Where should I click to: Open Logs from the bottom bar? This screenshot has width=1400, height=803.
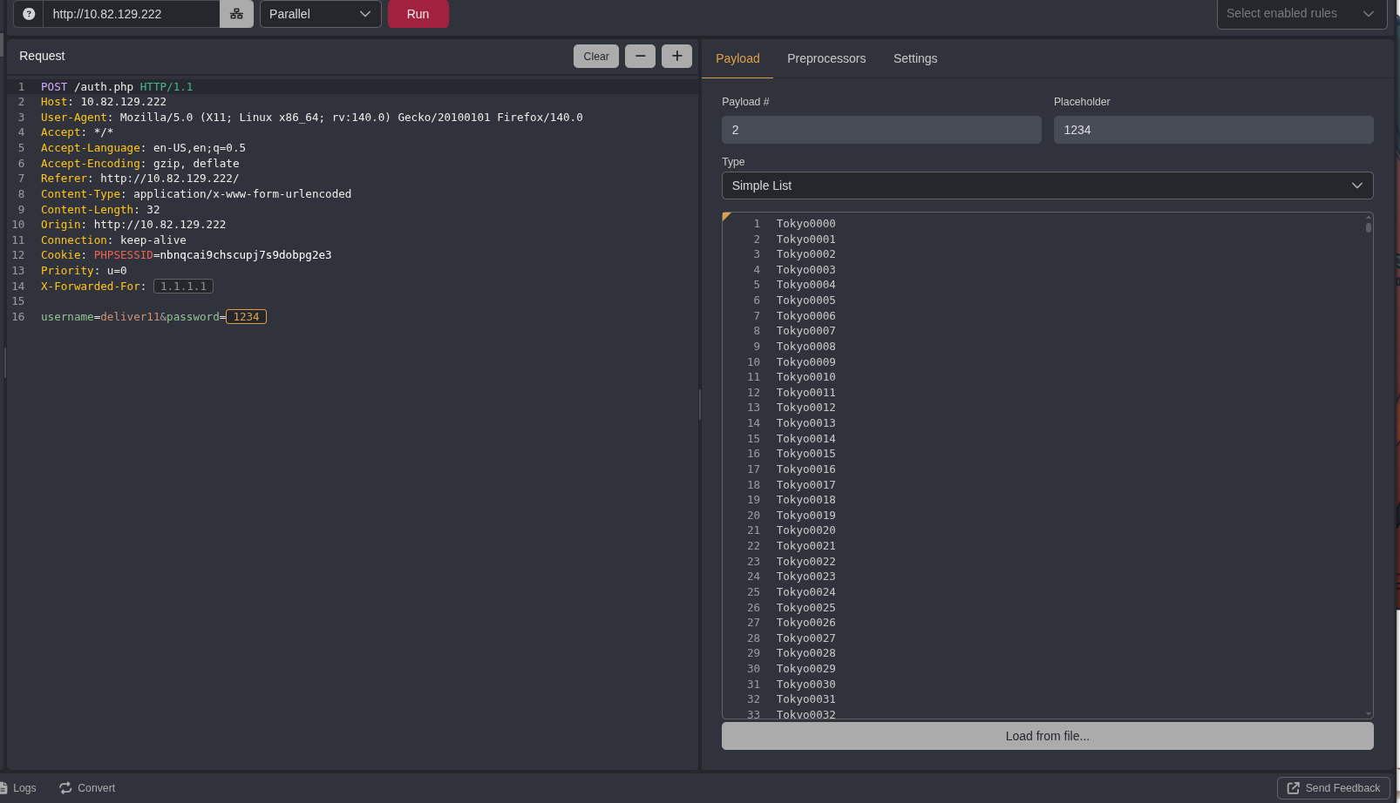(18, 787)
